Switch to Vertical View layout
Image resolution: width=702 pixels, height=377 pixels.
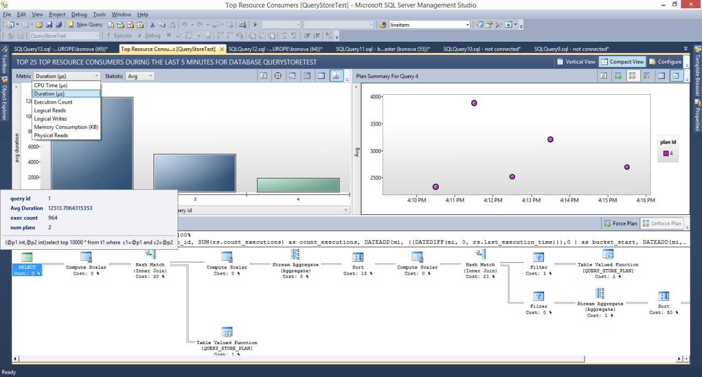pyautogui.click(x=576, y=62)
